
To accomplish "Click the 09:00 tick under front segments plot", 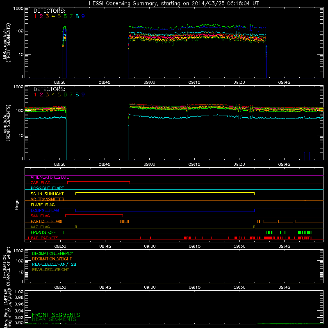I will (149, 82).
